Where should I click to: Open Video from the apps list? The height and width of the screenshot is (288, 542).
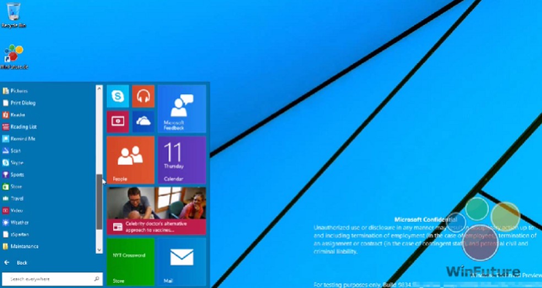point(13,211)
